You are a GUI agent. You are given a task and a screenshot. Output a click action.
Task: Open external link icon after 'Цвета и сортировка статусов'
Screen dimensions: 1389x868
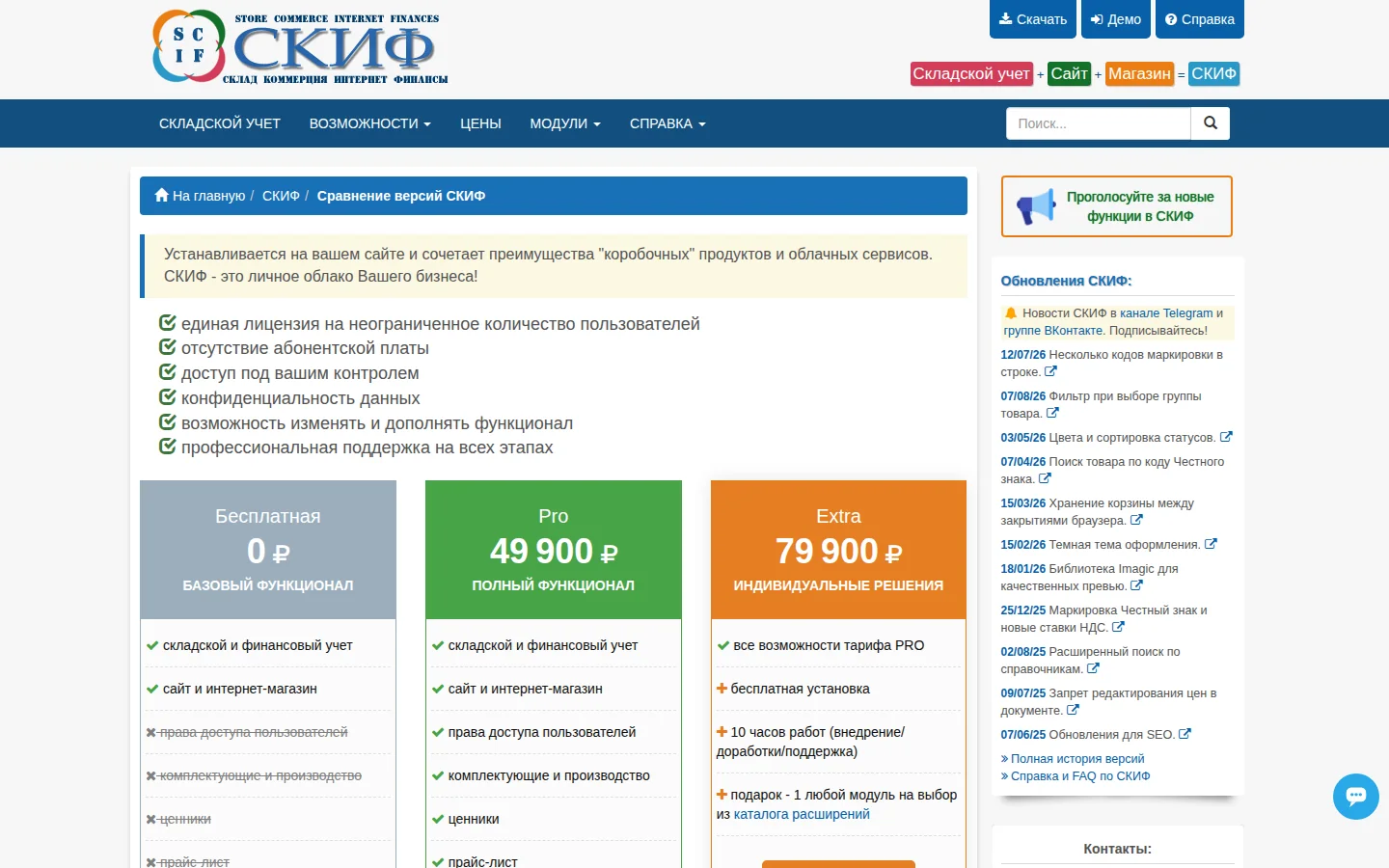click(1226, 437)
